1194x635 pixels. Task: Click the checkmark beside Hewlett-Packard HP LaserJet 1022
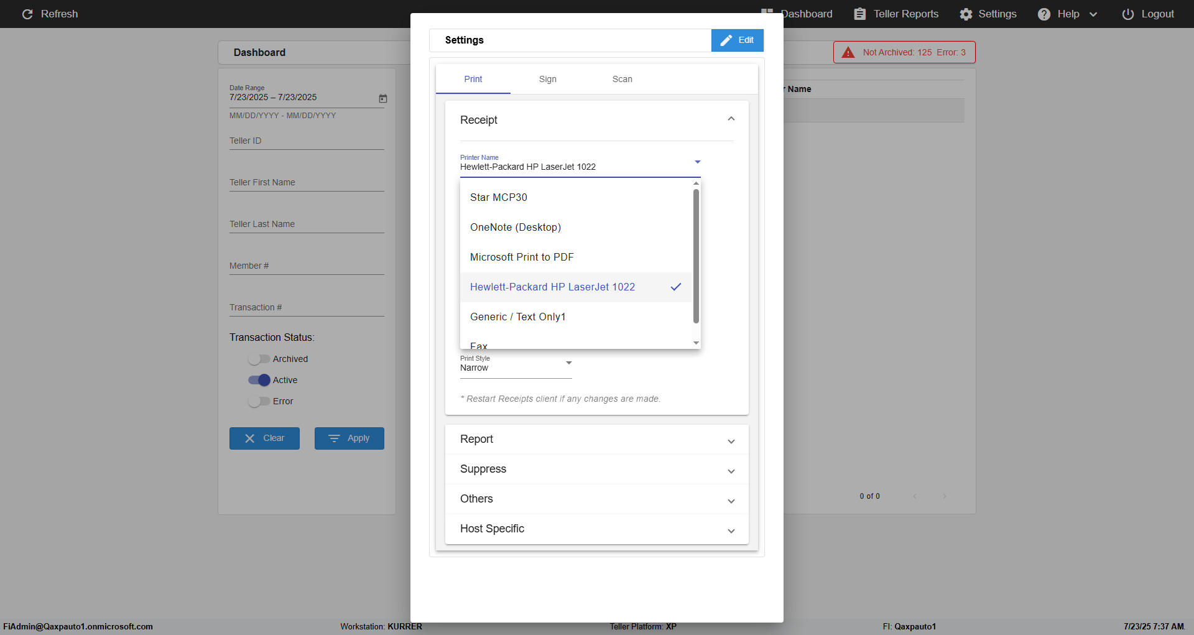676,287
